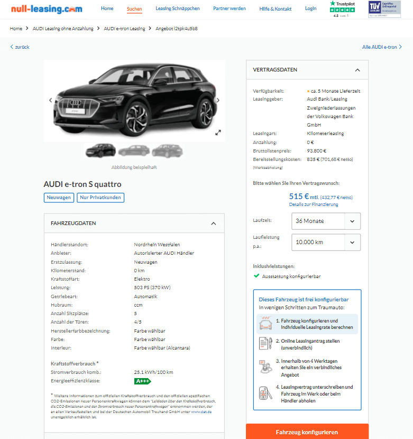Click the Nordrhein Westfalen dealer location
Screen dimensions: 413x439
click(157, 245)
